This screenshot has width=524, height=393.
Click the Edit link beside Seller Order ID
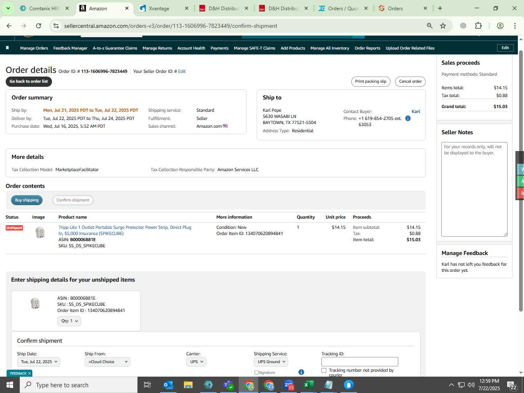182,71
